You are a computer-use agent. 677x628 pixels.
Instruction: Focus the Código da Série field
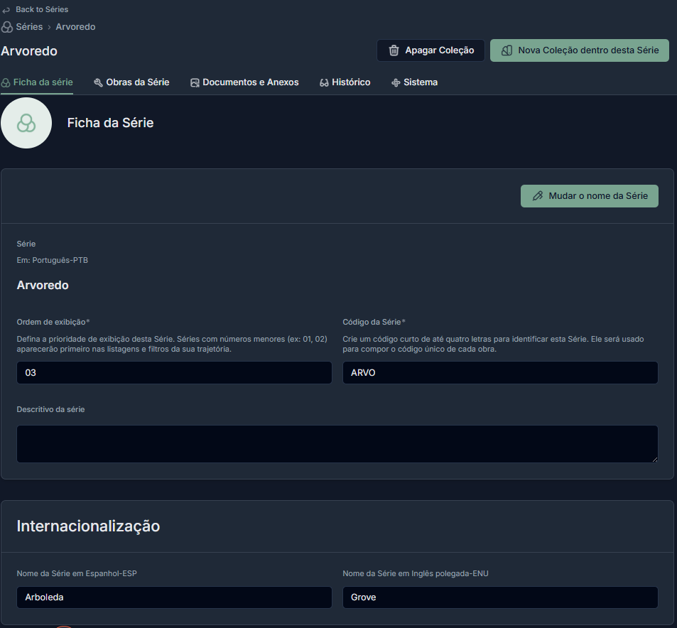click(500, 373)
